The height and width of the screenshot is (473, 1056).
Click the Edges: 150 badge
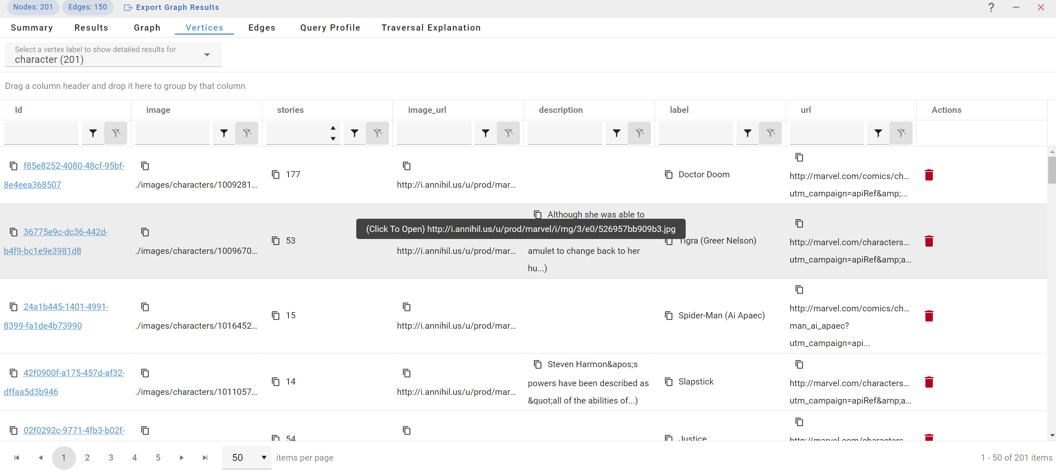coord(88,7)
